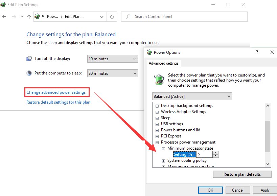
Task: Increase Setting (%) with up spinner
Action: click(x=215, y=153)
